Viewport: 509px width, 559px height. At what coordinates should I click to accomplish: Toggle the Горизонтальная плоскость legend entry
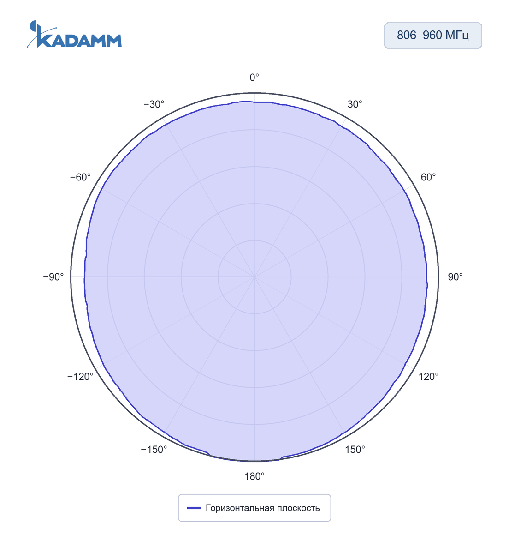click(x=254, y=508)
